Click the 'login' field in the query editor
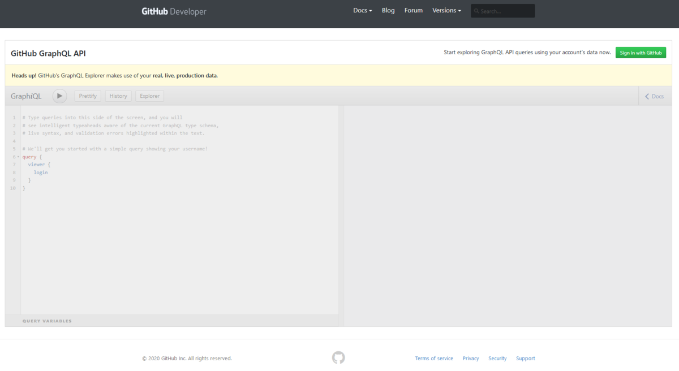Viewport: 679px width, 371px height. tap(41, 172)
